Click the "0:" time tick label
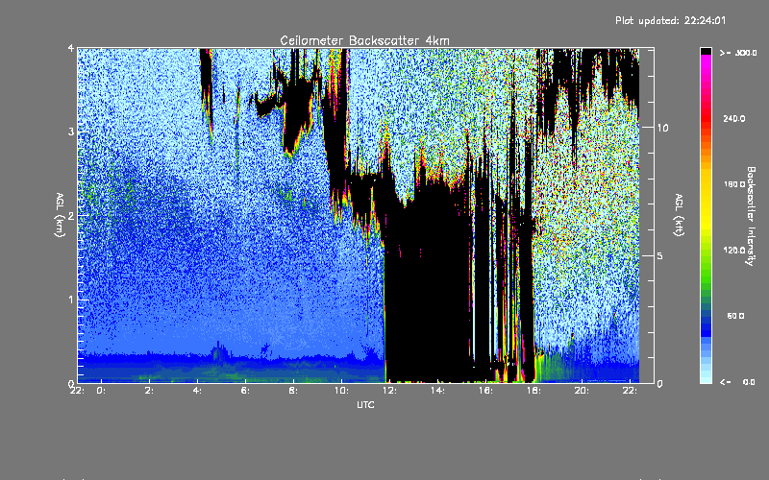Image resolution: width=769 pixels, height=480 pixels. tap(101, 391)
